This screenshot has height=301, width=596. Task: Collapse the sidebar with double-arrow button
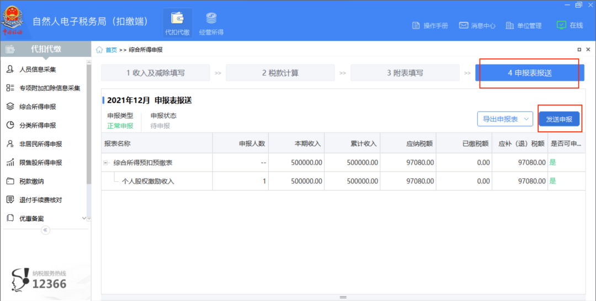(x=45, y=230)
